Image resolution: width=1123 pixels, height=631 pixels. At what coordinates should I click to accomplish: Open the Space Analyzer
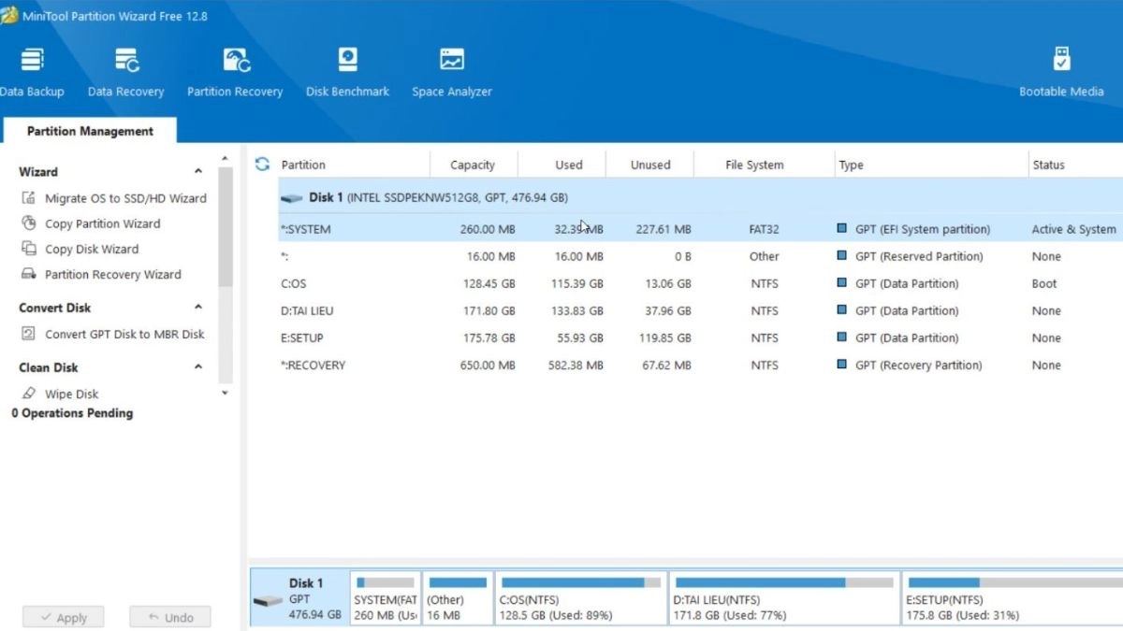452,72
